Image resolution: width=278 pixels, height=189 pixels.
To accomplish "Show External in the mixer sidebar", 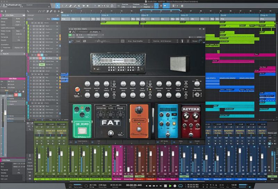I will tap(30, 169).
